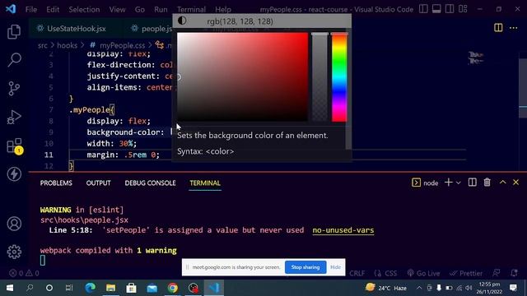527x296 pixels.
Task: Click the contrast circle icon in picker header
Action: (x=182, y=21)
